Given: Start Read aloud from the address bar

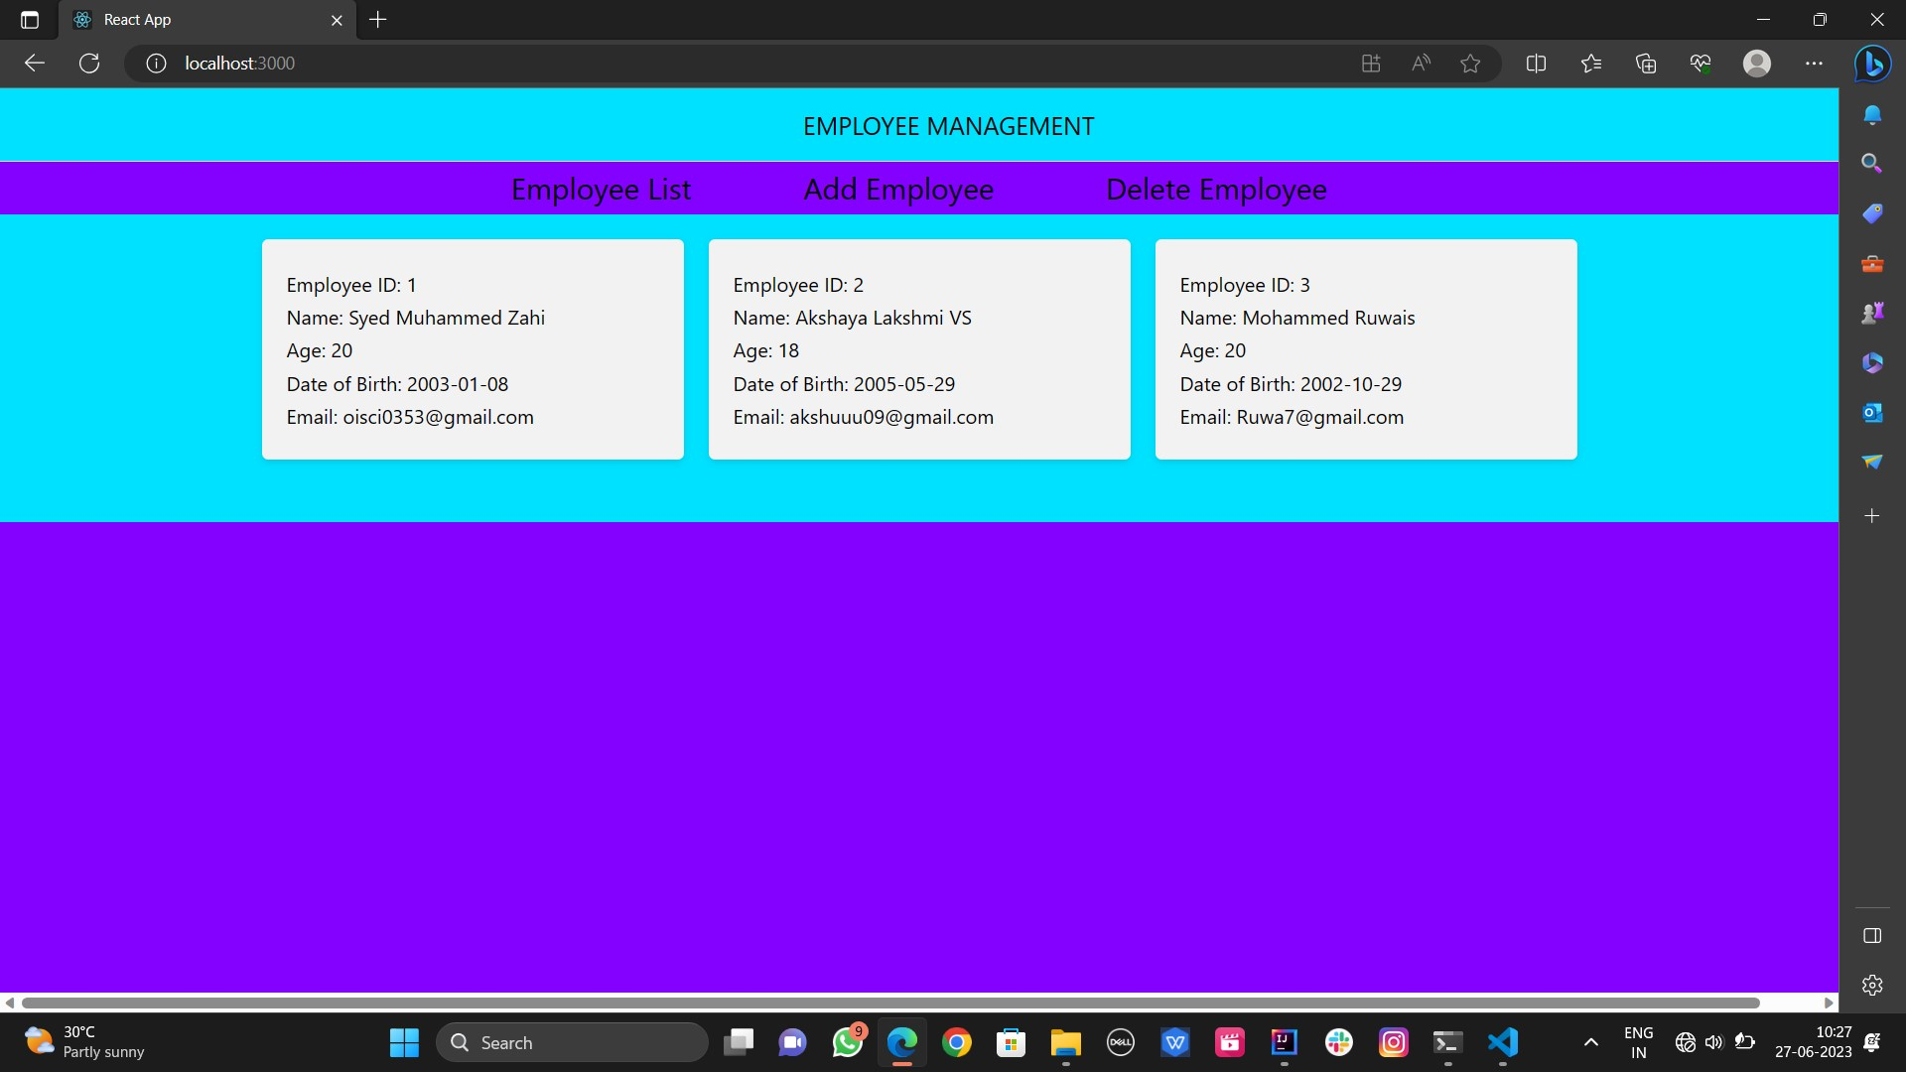Looking at the screenshot, I should [x=1421, y=63].
